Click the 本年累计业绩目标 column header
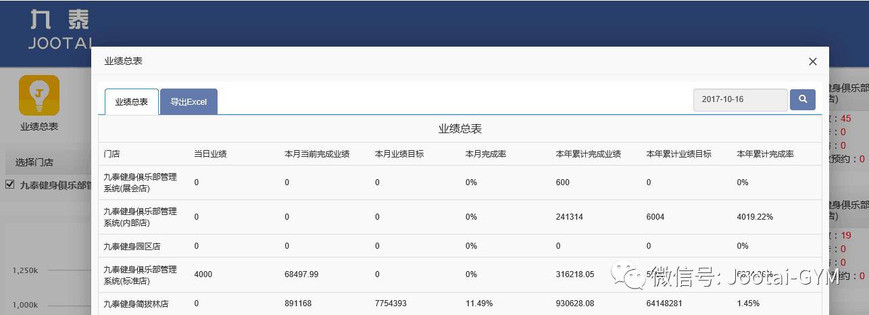Image resolution: width=869 pixels, height=315 pixels. [x=679, y=154]
